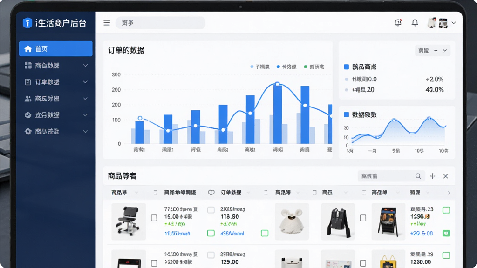The height and width of the screenshot is (268, 477).
Task: Click the blue 11.68 link text under chair row
Action: coord(177,234)
